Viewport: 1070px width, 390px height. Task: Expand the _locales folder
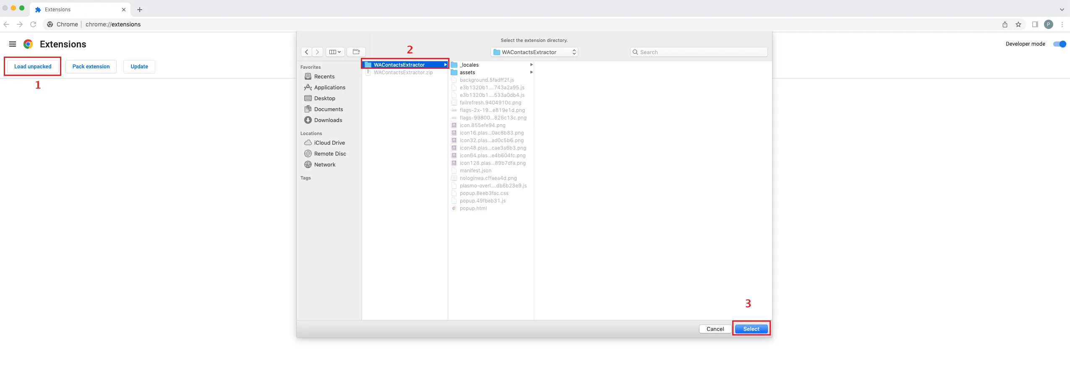pyautogui.click(x=531, y=65)
